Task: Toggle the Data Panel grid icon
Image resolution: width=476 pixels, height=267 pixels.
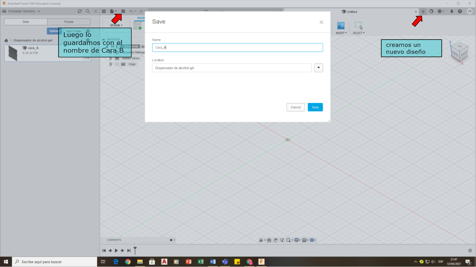Action: click(x=104, y=11)
